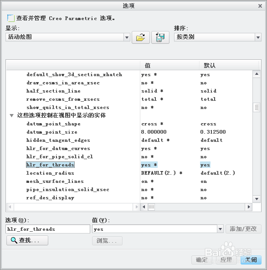The width and height of the screenshot is (267, 270).
Task: Open configuration file folder icon
Action: pyautogui.click(x=140, y=37)
